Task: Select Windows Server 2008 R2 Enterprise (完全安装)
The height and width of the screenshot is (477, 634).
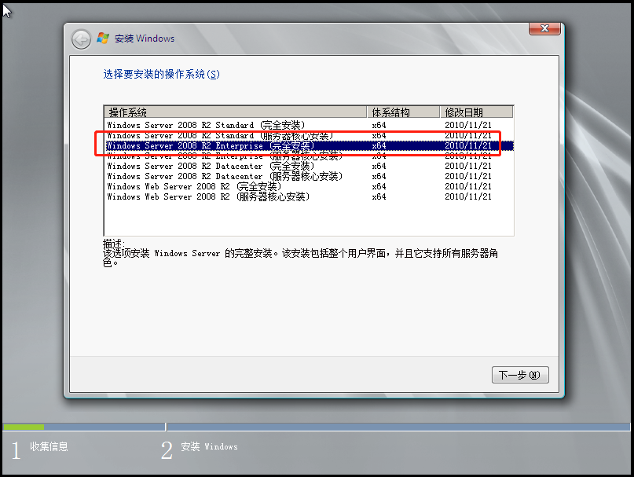Action: coord(309,145)
